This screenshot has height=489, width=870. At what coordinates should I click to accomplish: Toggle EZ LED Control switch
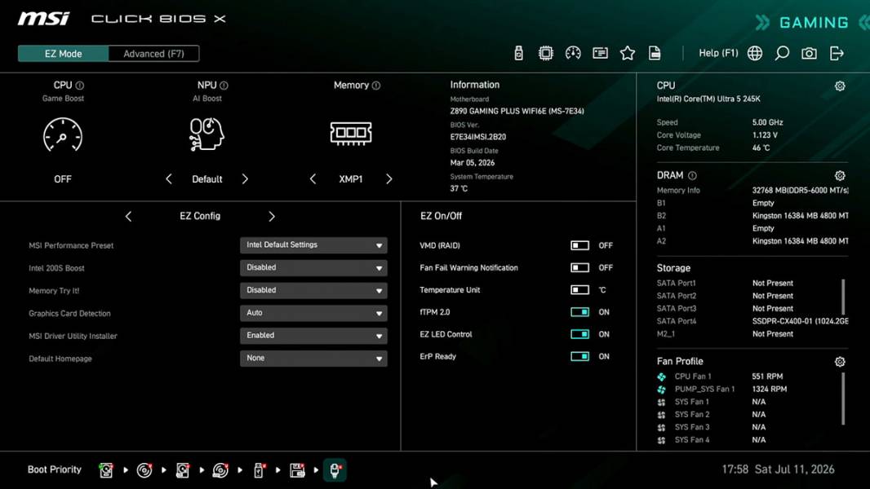click(579, 334)
